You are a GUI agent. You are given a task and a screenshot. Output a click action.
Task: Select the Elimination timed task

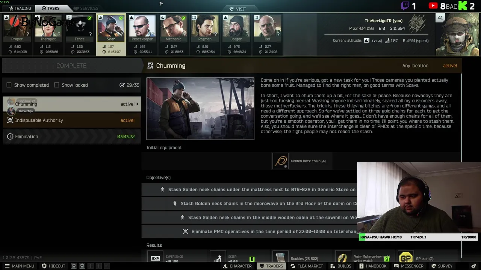[x=71, y=136]
